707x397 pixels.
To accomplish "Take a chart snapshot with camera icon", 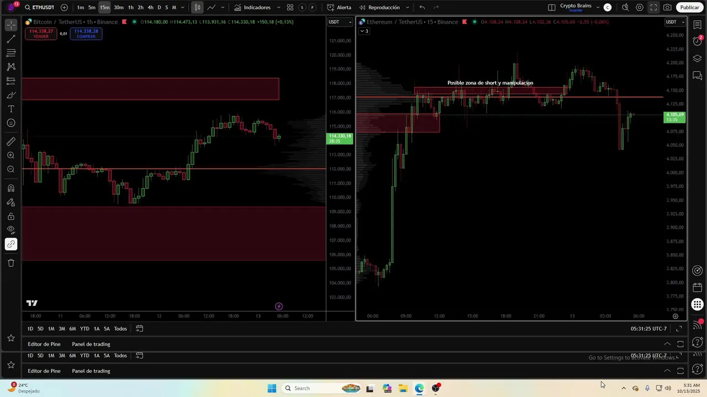I will (668, 8).
